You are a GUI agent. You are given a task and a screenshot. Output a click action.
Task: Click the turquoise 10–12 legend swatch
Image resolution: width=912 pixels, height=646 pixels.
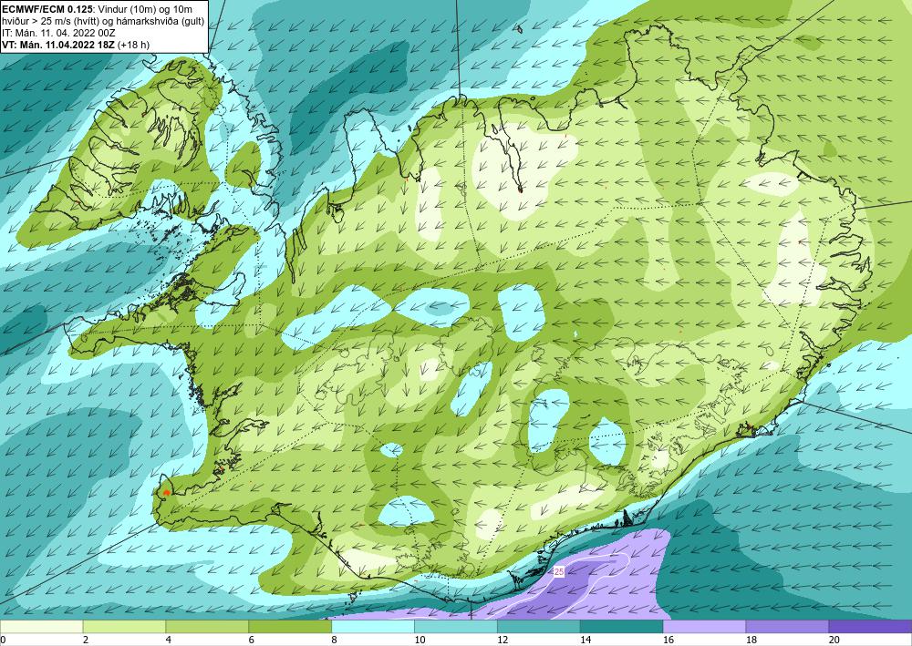coord(455,626)
